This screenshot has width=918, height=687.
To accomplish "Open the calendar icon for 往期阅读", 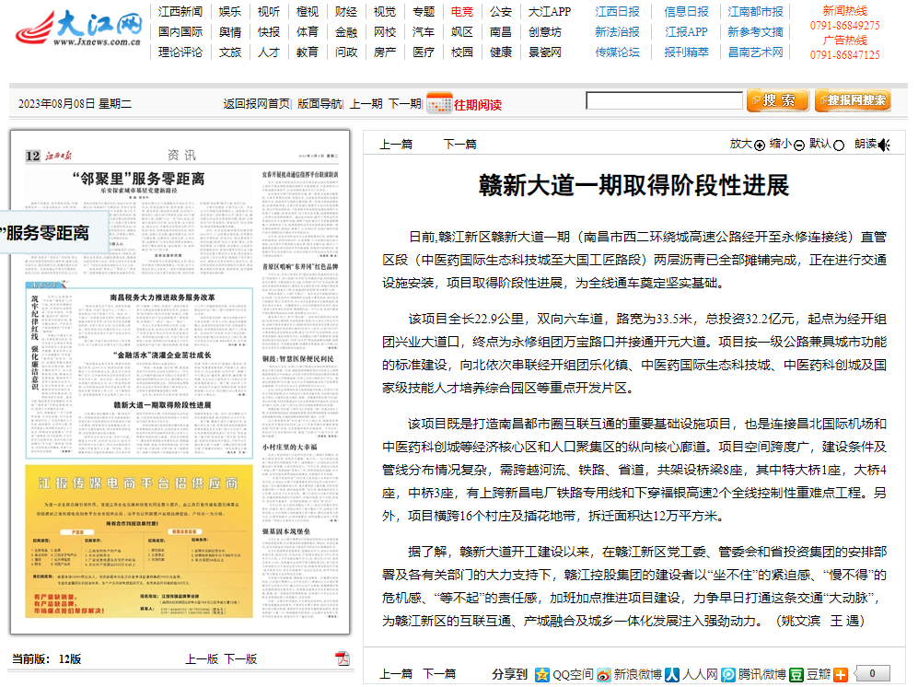I will tap(439, 102).
